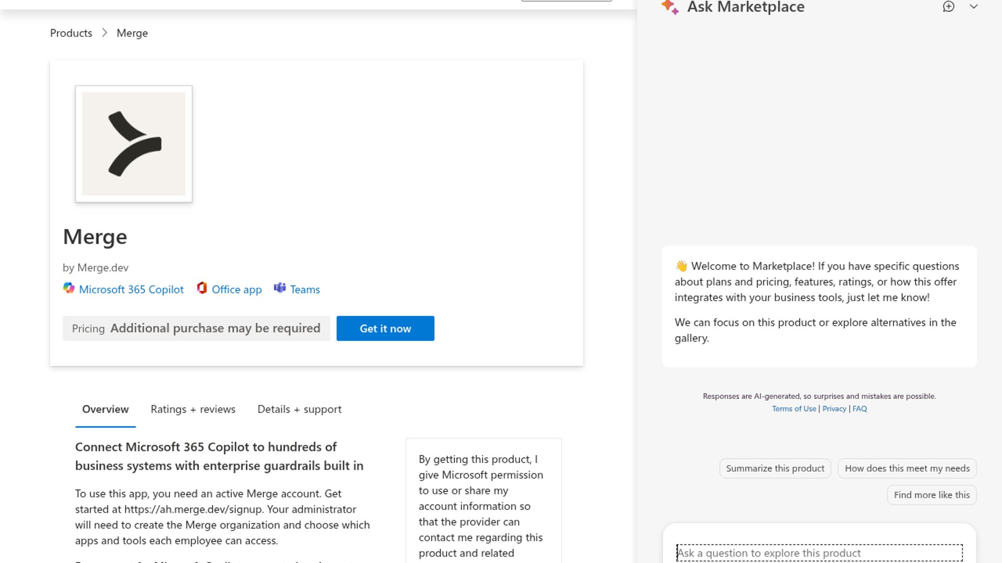Viewport: 1002px width, 563px height.
Task: Click the breadcrumb chevron separator
Action: [104, 33]
